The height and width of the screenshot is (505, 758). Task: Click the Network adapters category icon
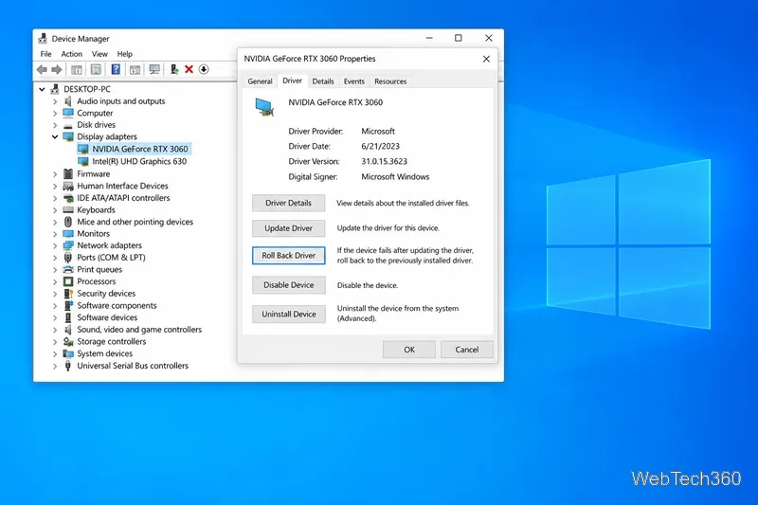[68, 245]
